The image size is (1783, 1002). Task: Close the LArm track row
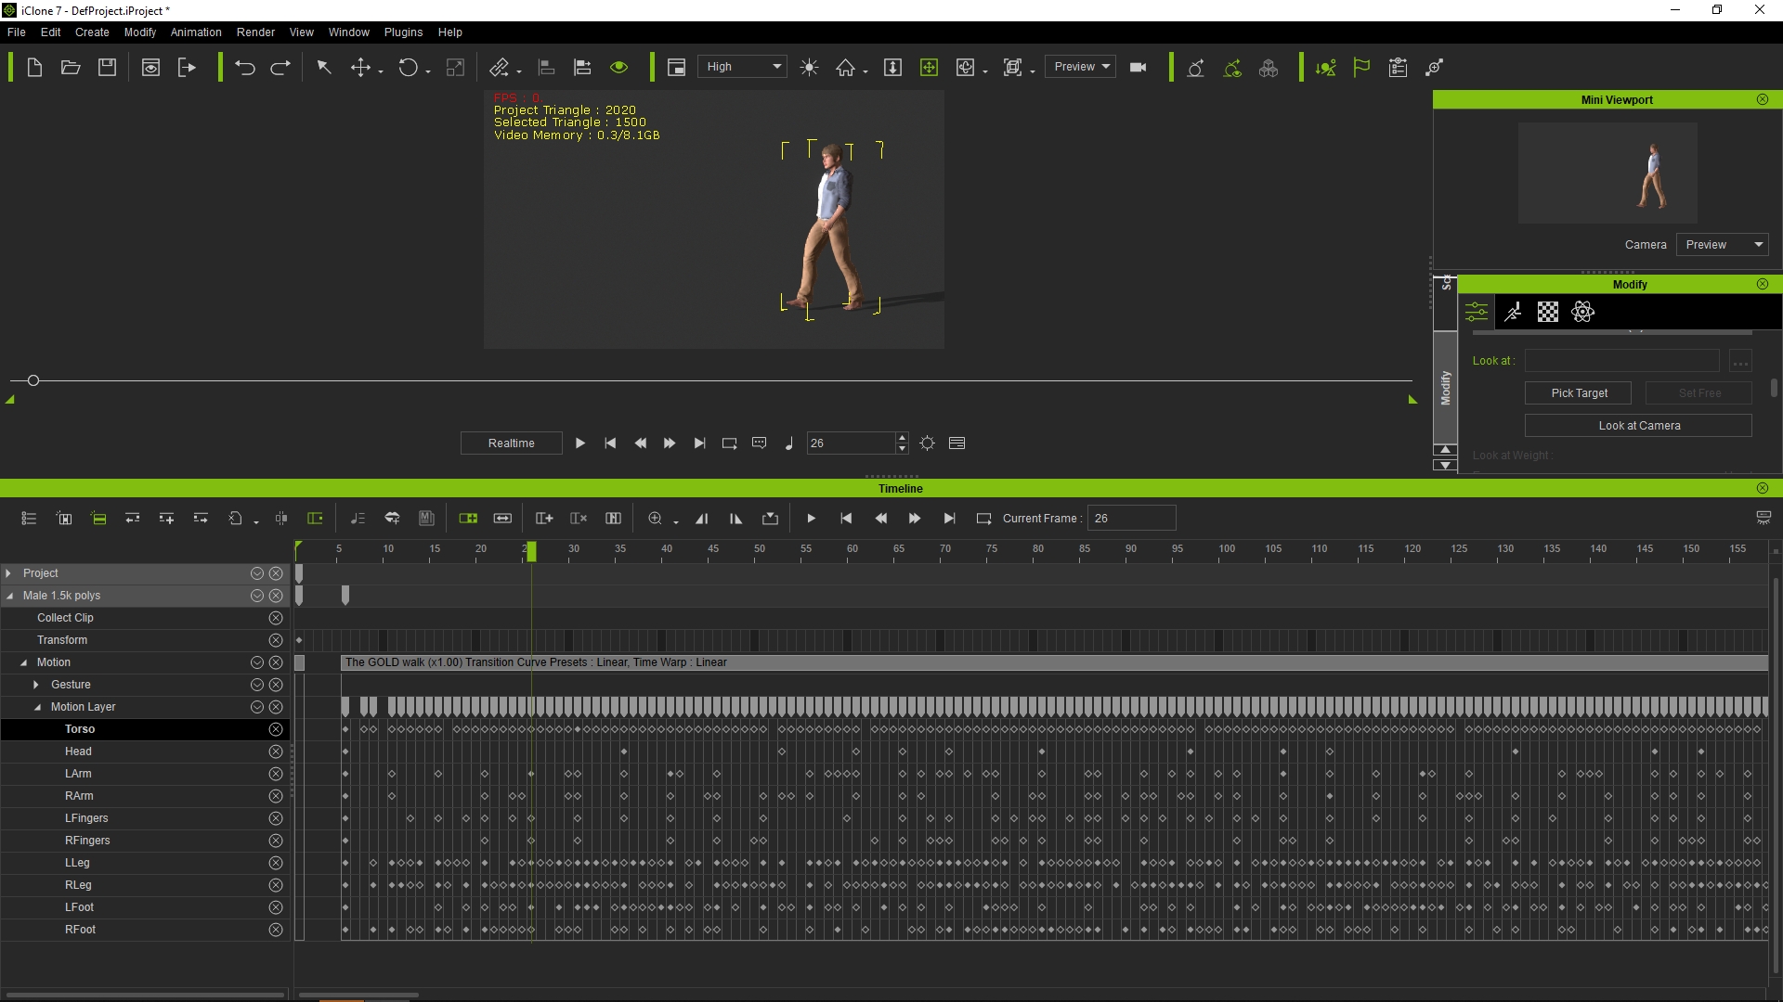click(276, 774)
